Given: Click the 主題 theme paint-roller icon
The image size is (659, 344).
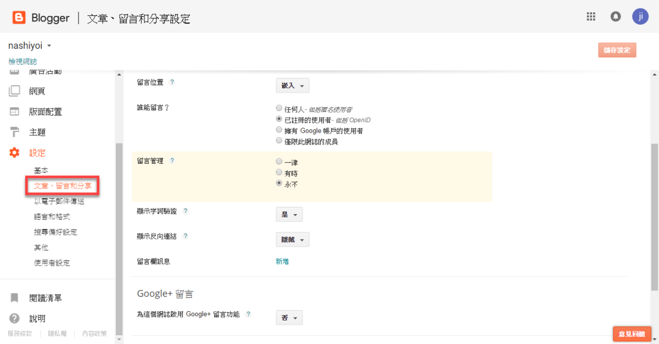Looking at the screenshot, I should (x=15, y=132).
